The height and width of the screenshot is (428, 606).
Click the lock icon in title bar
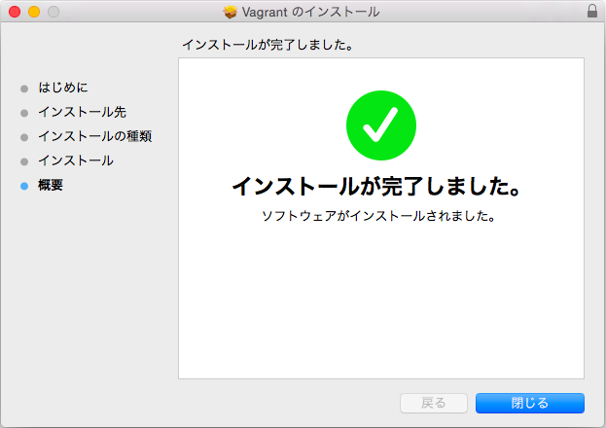[x=592, y=11]
